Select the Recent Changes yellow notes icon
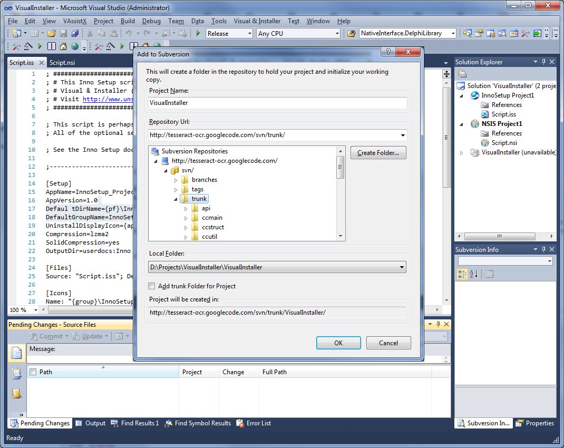This screenshot has height=448, width=564. point(16,394)
